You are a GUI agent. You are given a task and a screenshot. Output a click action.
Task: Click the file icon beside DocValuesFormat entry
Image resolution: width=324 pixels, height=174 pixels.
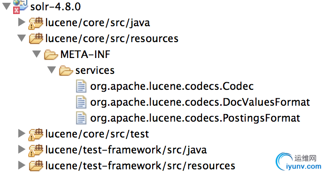pos(81,102)
